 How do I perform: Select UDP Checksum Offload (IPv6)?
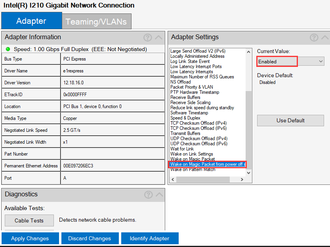[x=199, y=144]
